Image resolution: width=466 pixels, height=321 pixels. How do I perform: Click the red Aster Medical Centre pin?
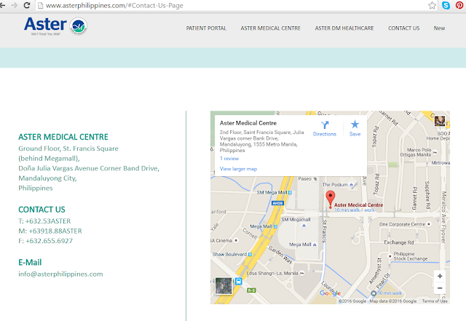click(x=330, y=199)
